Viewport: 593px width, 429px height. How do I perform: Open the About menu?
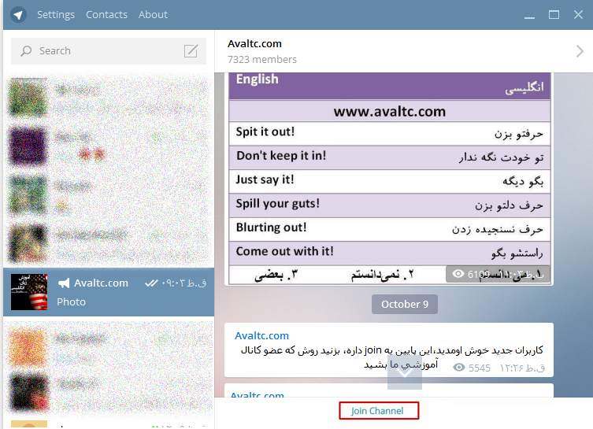tap(153, 15)
